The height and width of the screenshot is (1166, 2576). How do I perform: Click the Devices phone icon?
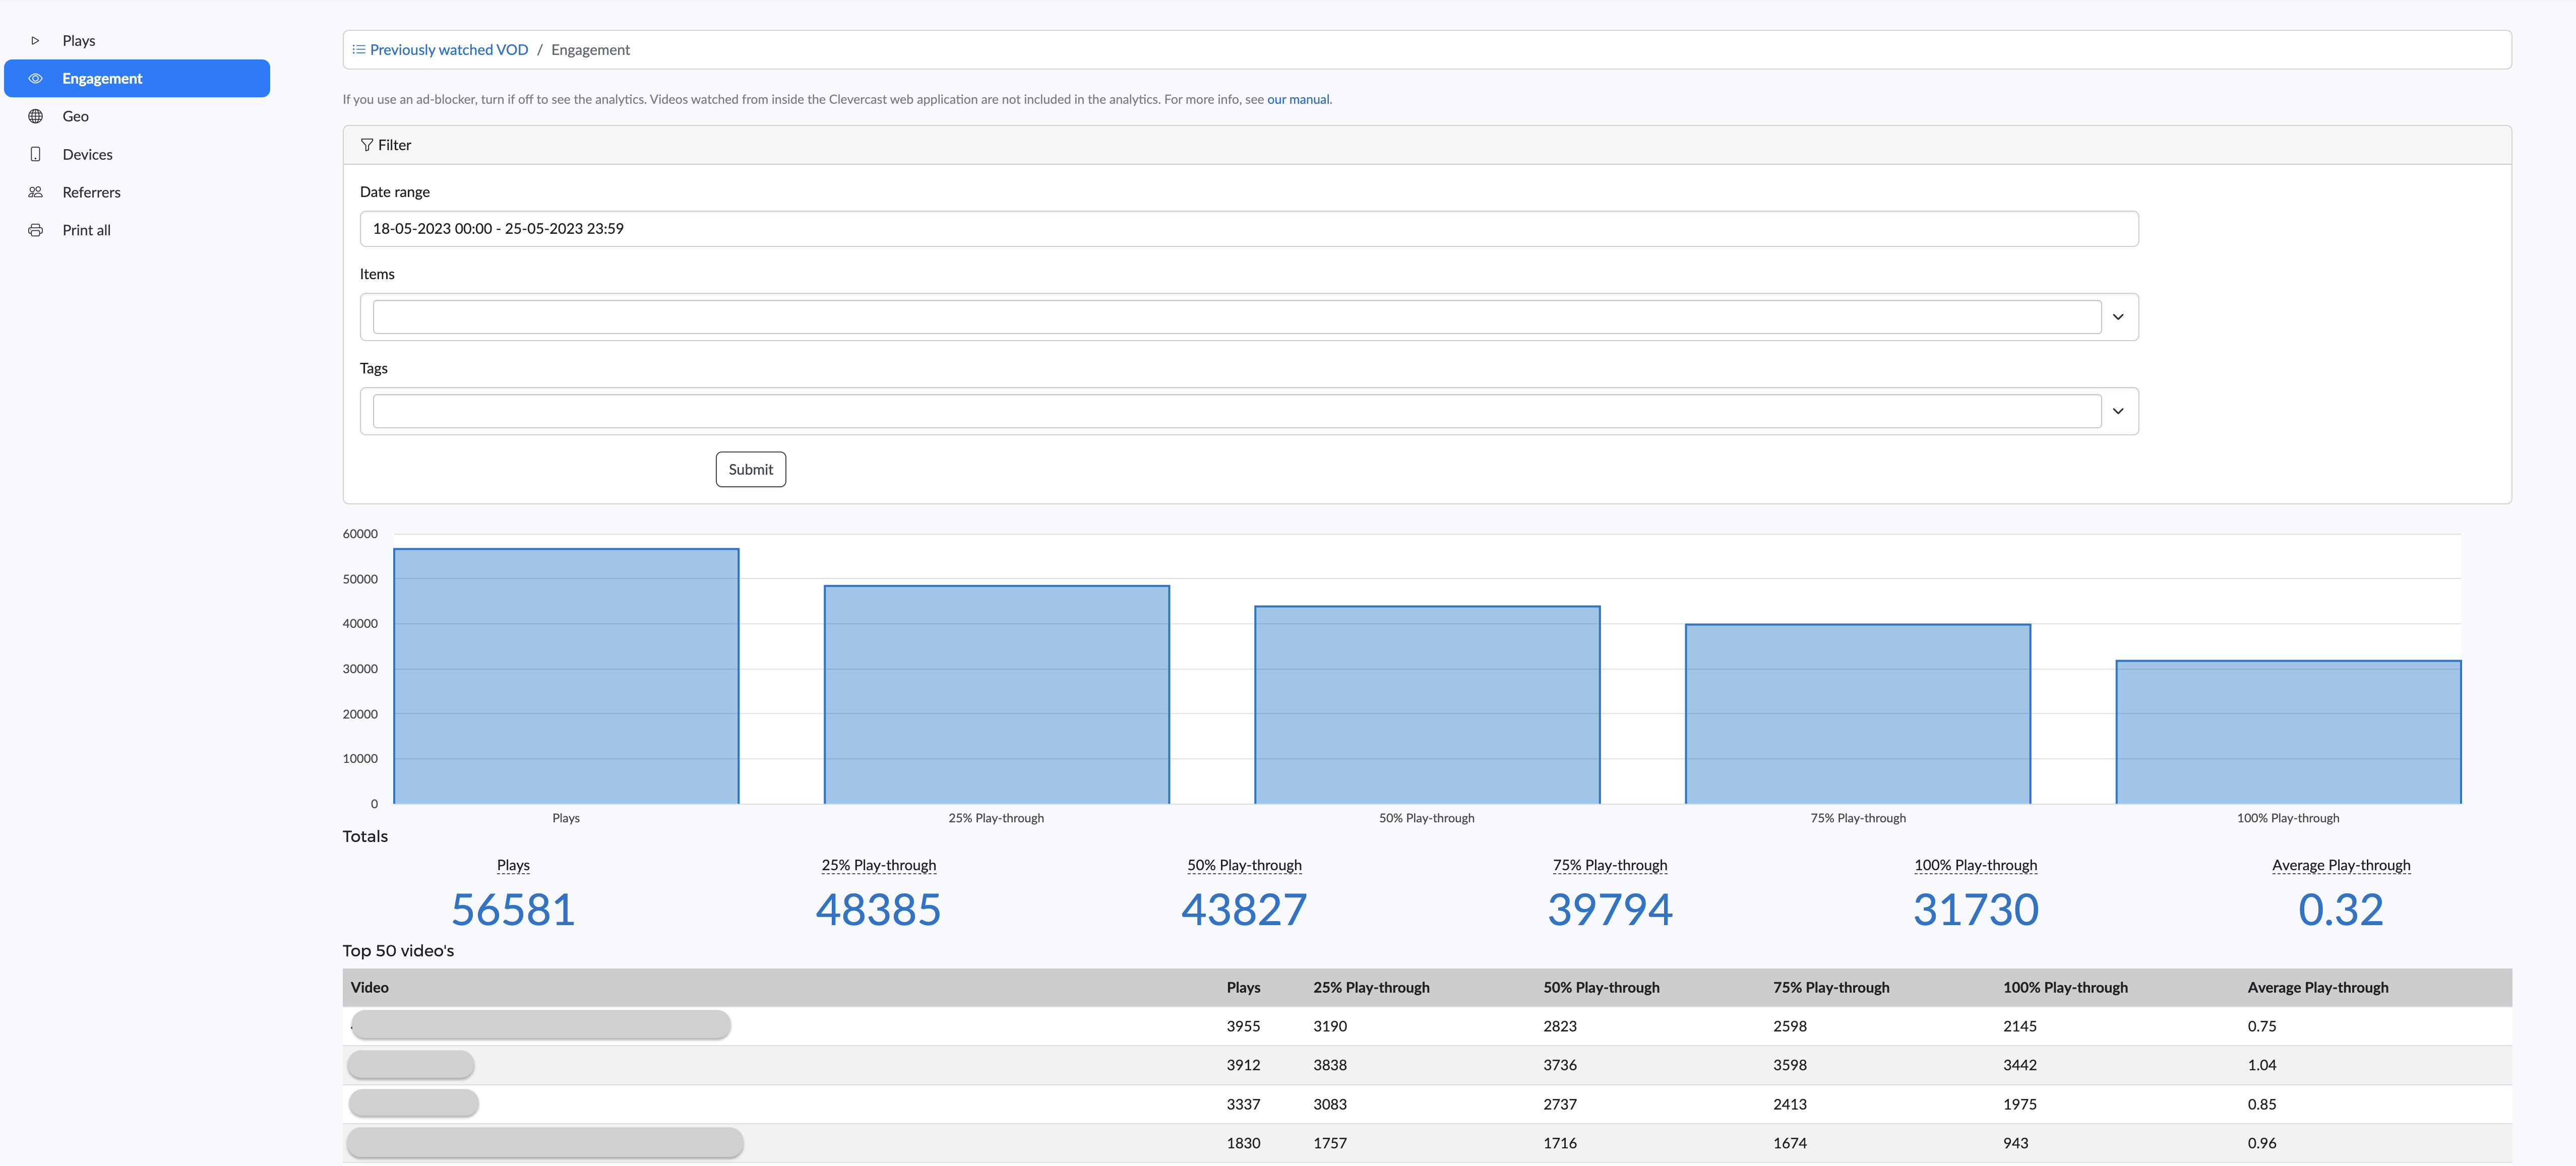click(x=35, y=155)
